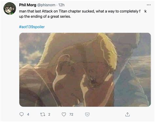Like the tweet with the heart icon

click(64, 114)
